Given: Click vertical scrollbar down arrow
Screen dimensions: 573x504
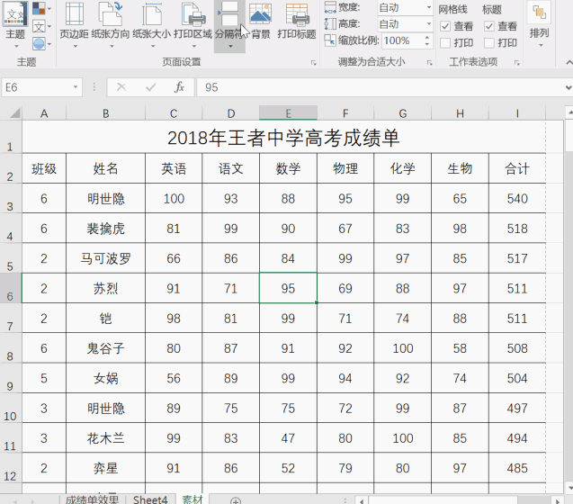Looking at the screenshot, I should [569, 488].
